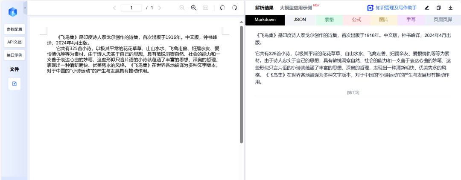Open the 参数配置 settings button

pyautogui.click(x=15, y=29)
